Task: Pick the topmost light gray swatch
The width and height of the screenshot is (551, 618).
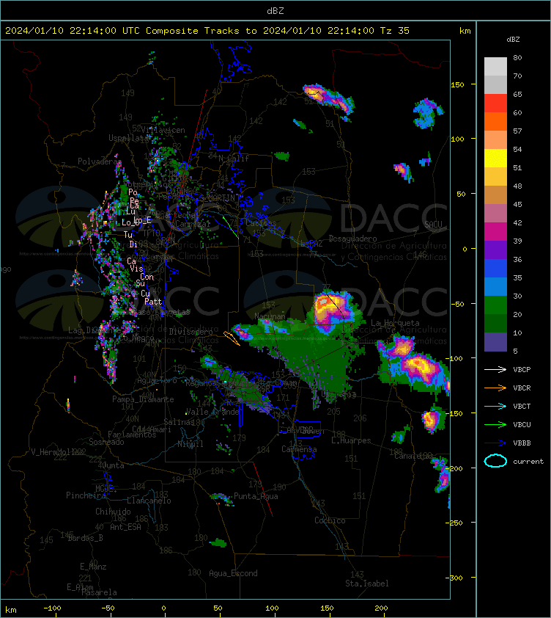Action: [x=495, y=67]
